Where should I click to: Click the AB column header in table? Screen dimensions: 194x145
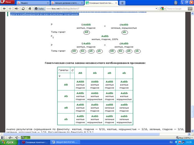pos(80,73)
